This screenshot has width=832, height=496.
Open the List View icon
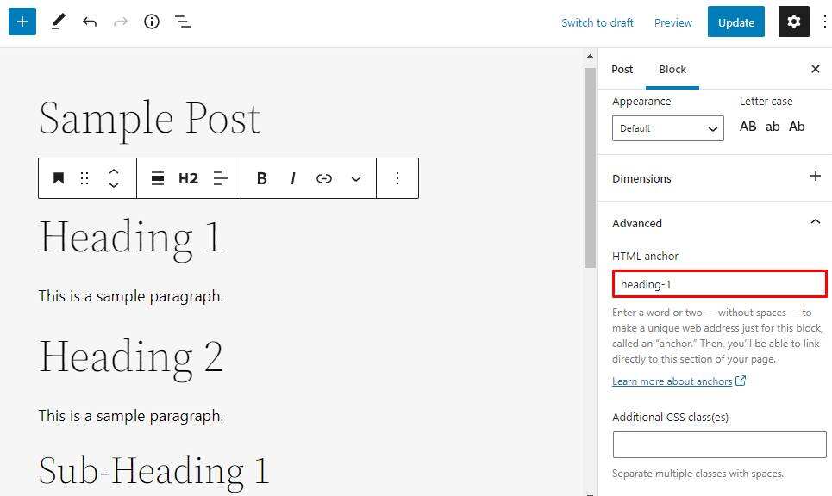coord(183,22)
